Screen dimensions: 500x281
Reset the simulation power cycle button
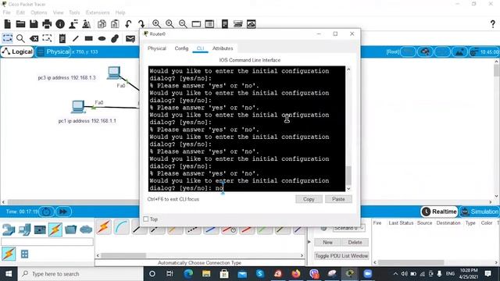click(47, 212)
